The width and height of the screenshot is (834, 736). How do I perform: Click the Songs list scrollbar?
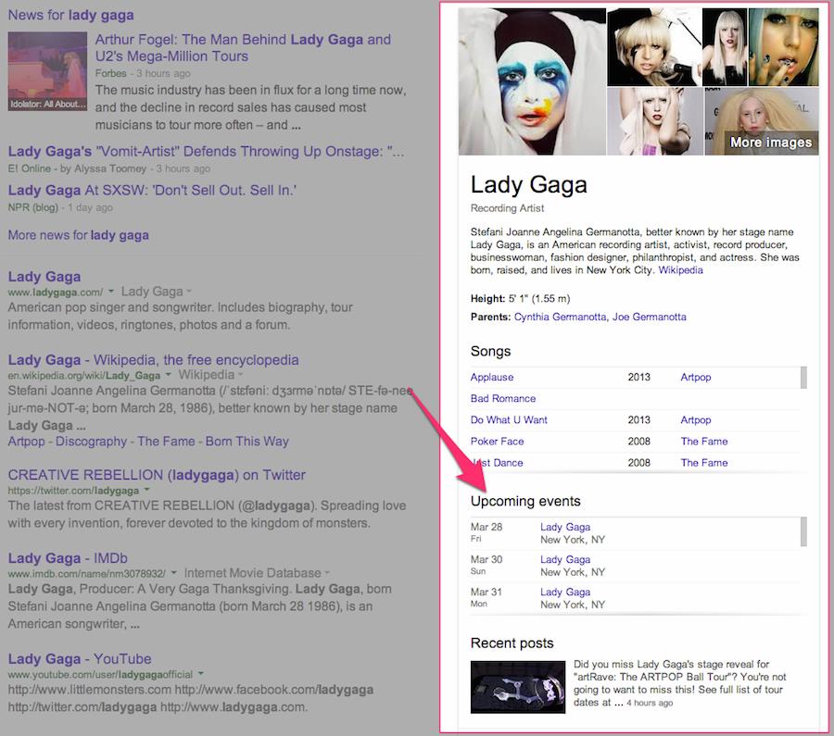[x=803, y=378]
